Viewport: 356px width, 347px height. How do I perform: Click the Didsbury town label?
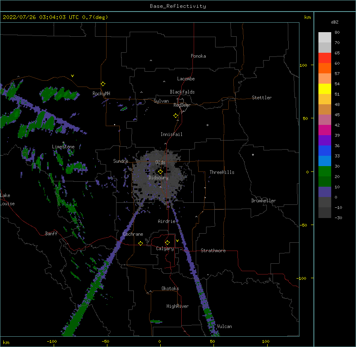pos(159,178)
